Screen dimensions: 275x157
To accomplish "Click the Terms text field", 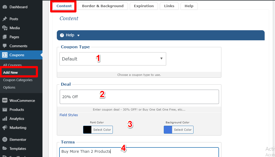I will [139, 152].
